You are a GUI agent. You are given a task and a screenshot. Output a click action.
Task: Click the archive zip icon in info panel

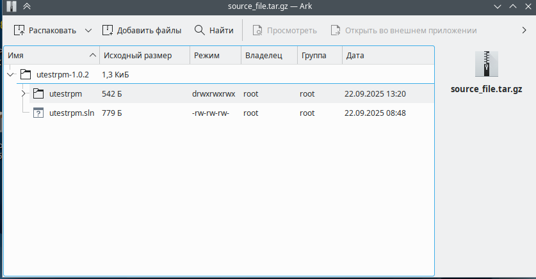click(x=487, y=64)
